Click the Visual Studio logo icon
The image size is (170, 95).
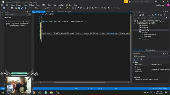[x=3, y=2]
